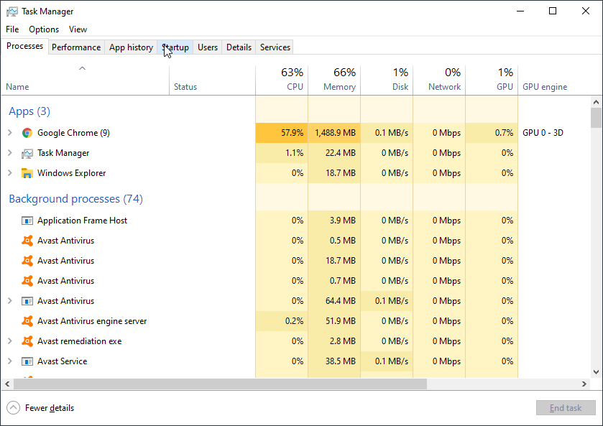
Task: Click the vertical scrollbar down arrow
Action: coord(596,372)
